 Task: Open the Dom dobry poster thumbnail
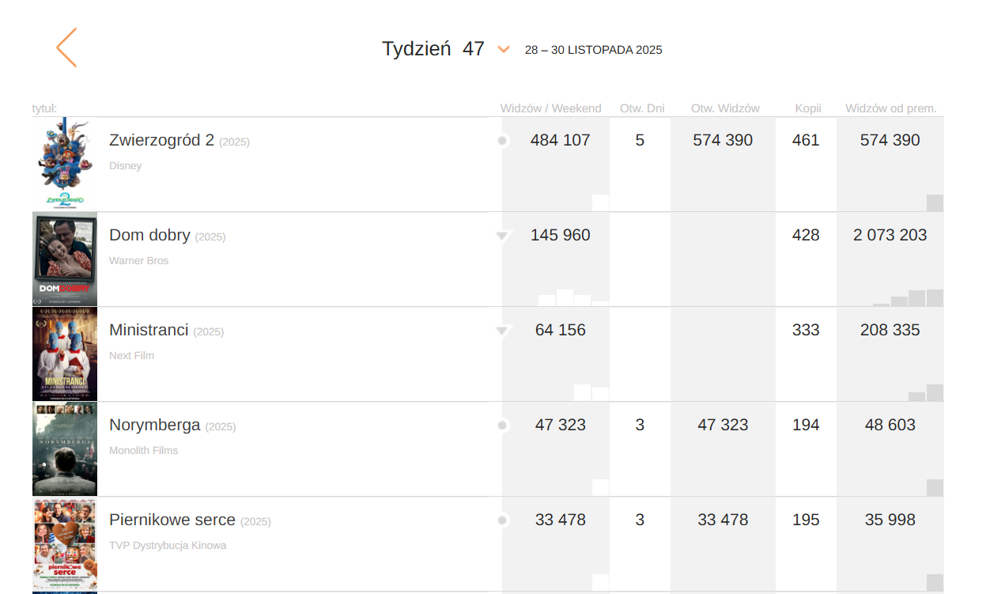pos(65,259)
